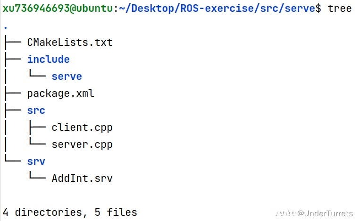Click the CMakeLists.txt file entry
This screenshot has height=221, width=360.
pyautogui.click(x=70, y=42)
